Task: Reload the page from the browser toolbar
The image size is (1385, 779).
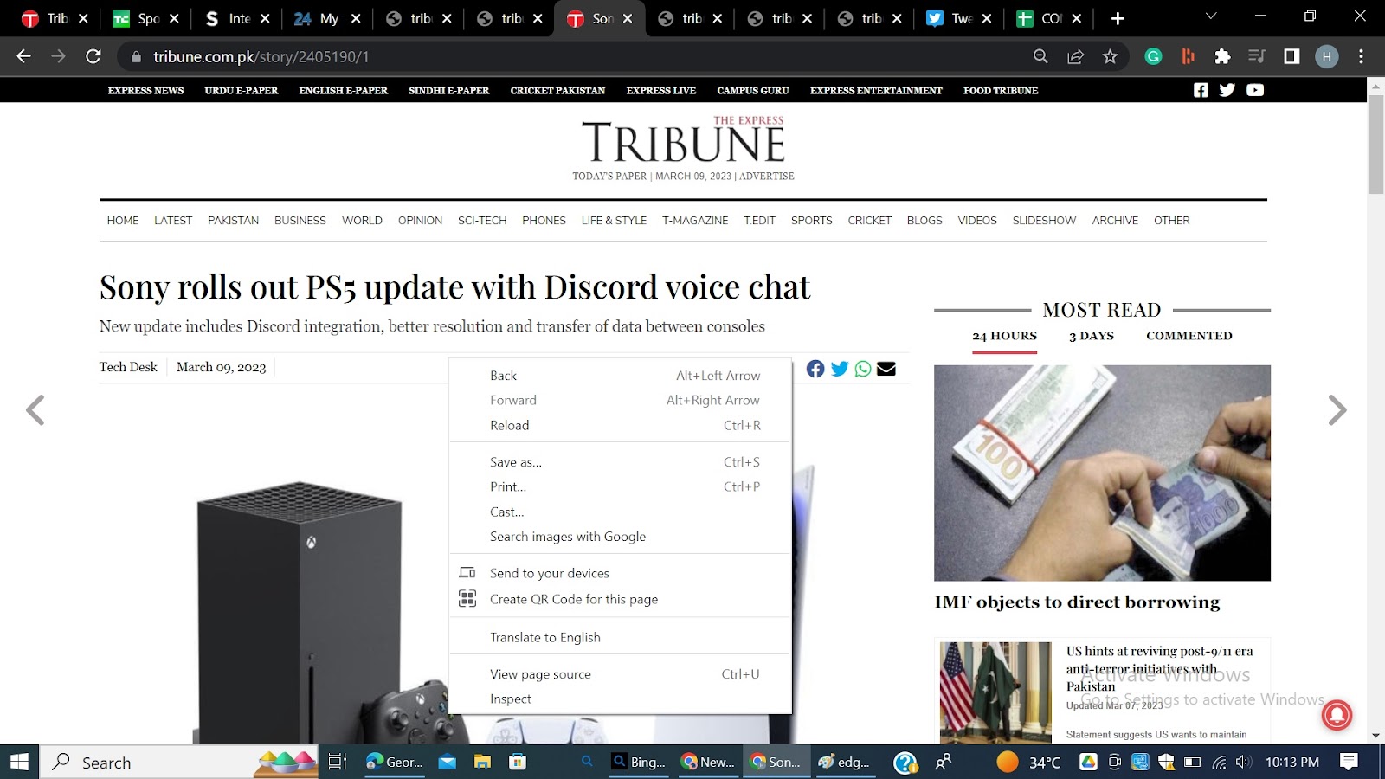Action: coord(93,56)
